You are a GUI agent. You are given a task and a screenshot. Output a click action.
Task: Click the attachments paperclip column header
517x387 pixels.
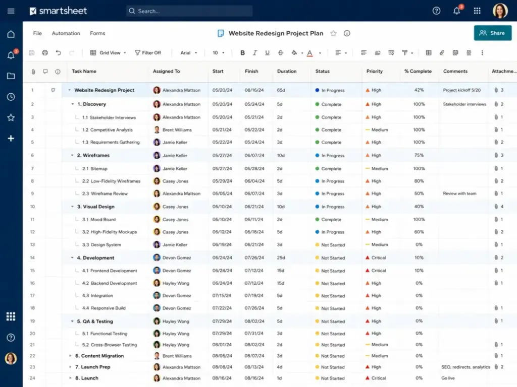click(33, 72)
